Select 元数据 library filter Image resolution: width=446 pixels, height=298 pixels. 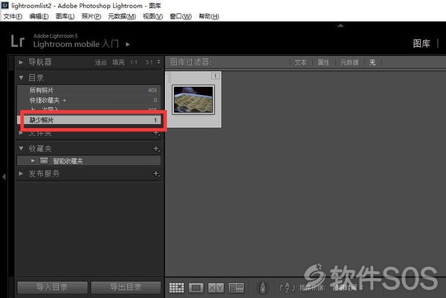click(349, 62)
